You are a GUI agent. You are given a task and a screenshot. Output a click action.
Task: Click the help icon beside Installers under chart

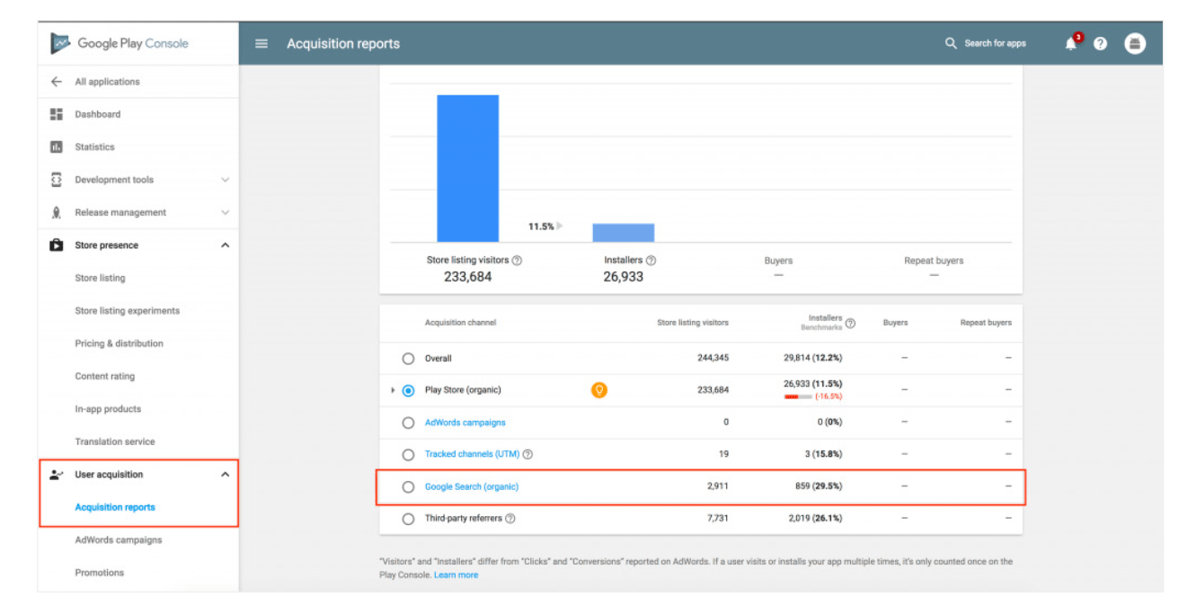coord(651,261)
